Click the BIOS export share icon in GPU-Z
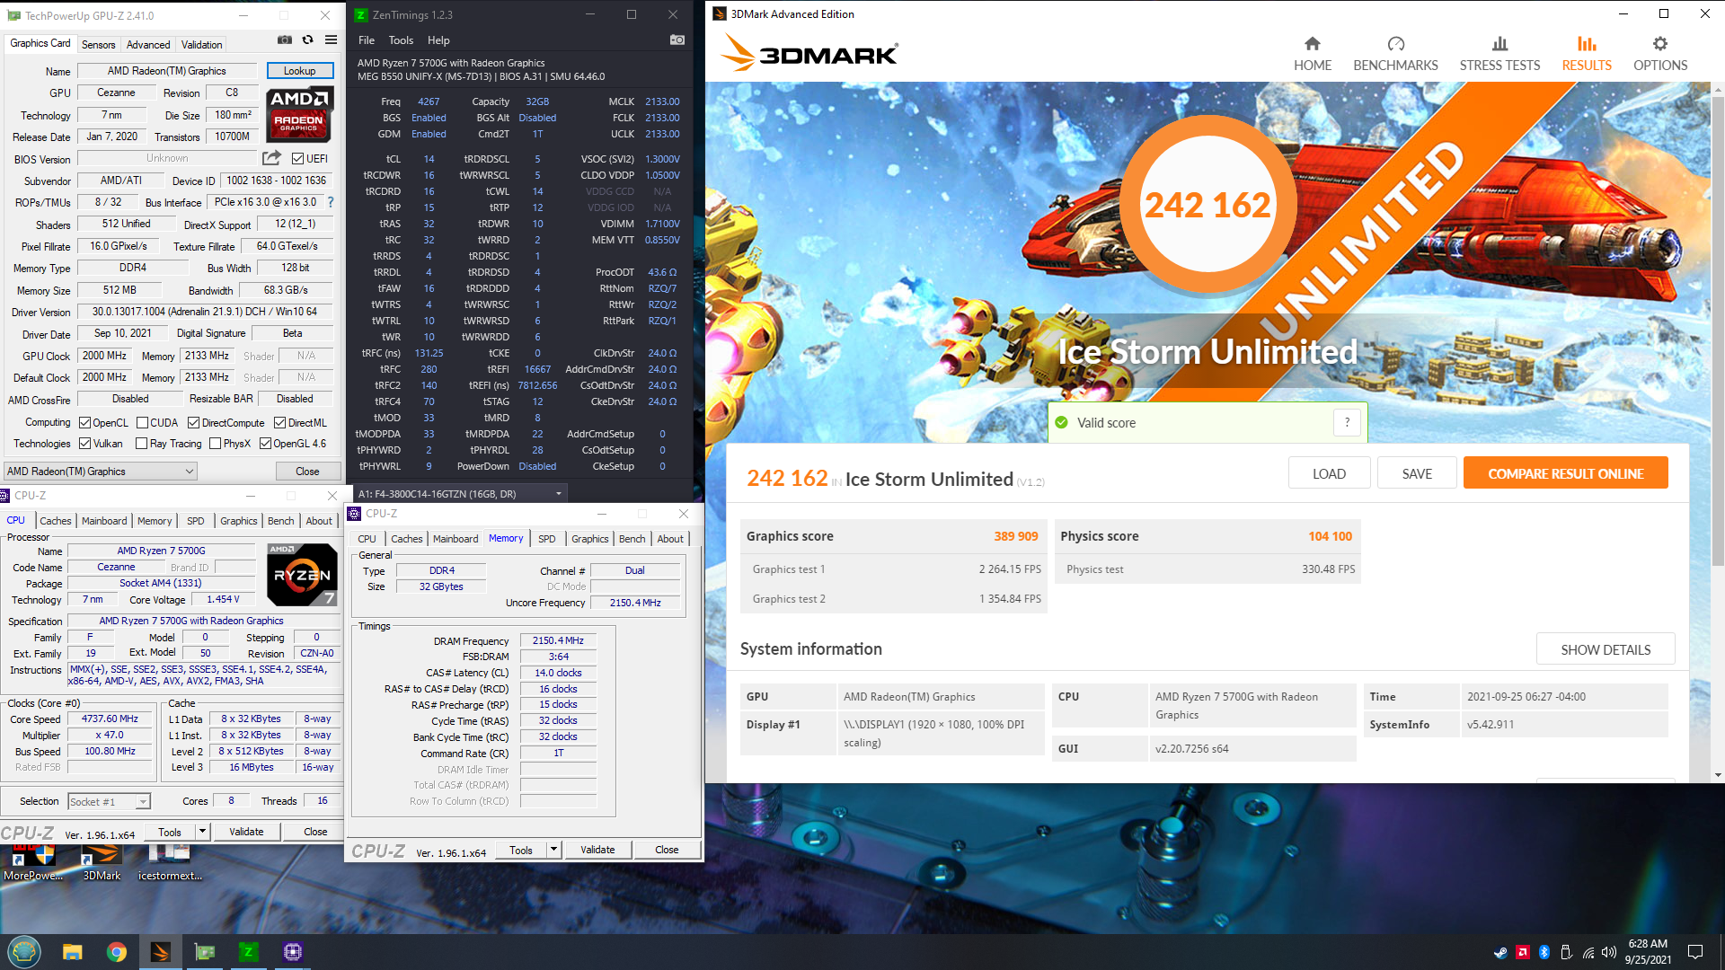This screenshot has width=1725, height=970. pos(271,158)
